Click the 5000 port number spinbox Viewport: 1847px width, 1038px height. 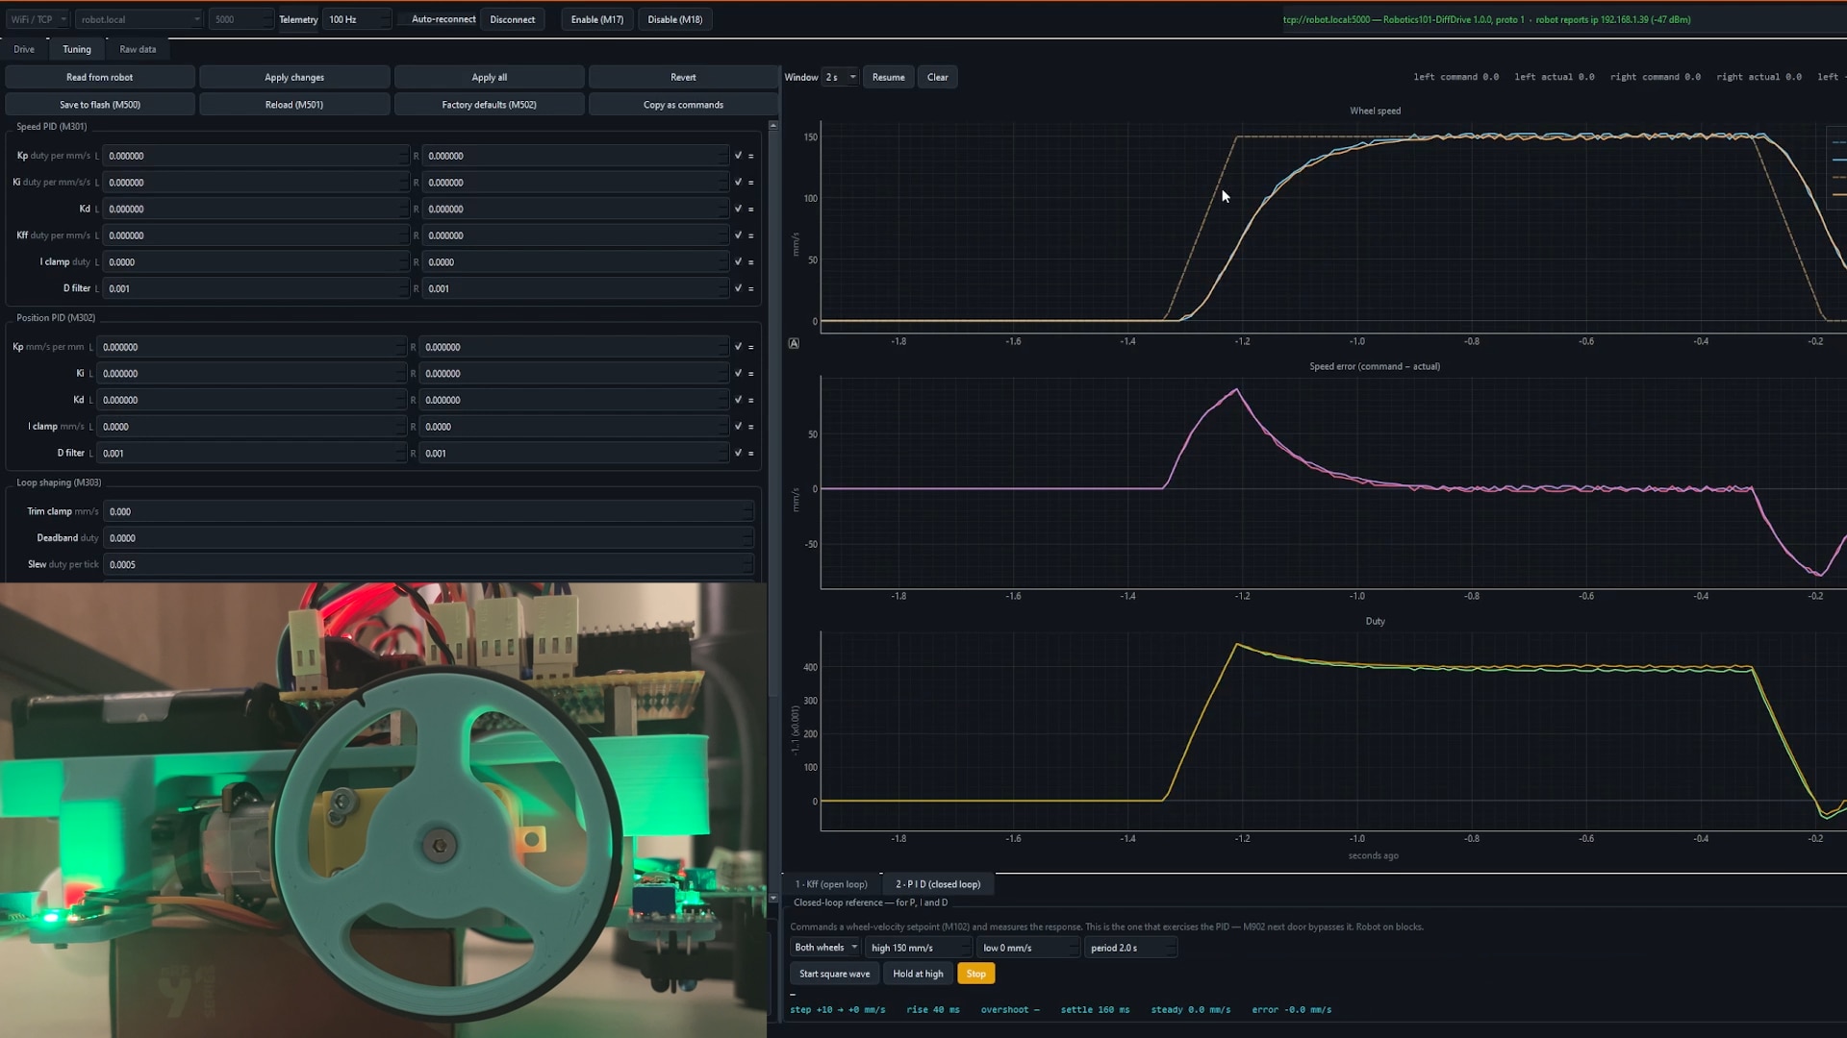[x=241, y=19]
